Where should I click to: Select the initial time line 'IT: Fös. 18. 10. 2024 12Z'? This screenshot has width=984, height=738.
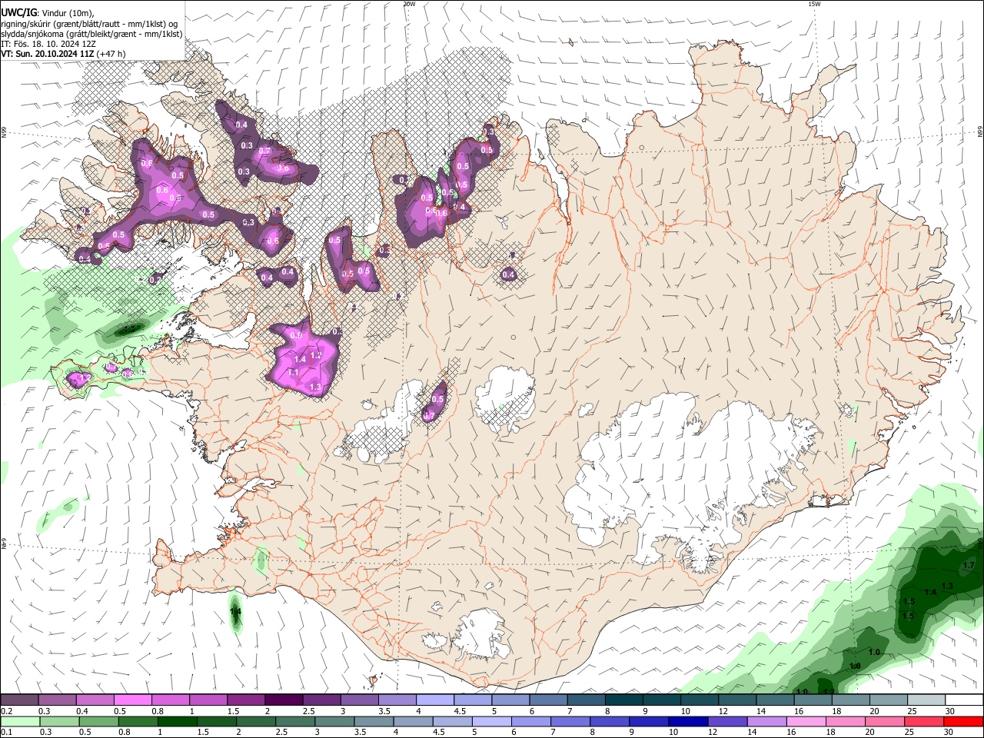48,44
